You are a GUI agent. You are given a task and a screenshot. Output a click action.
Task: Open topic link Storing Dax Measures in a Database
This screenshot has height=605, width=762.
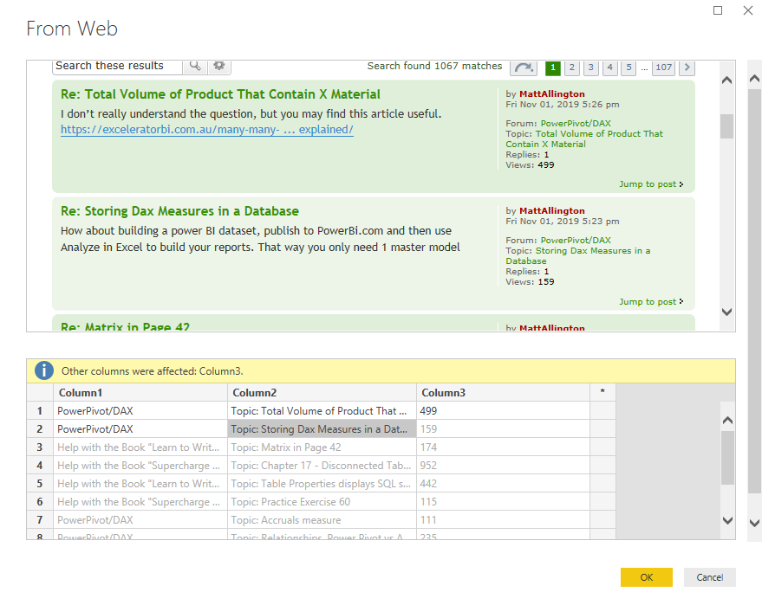pos(578,255)
